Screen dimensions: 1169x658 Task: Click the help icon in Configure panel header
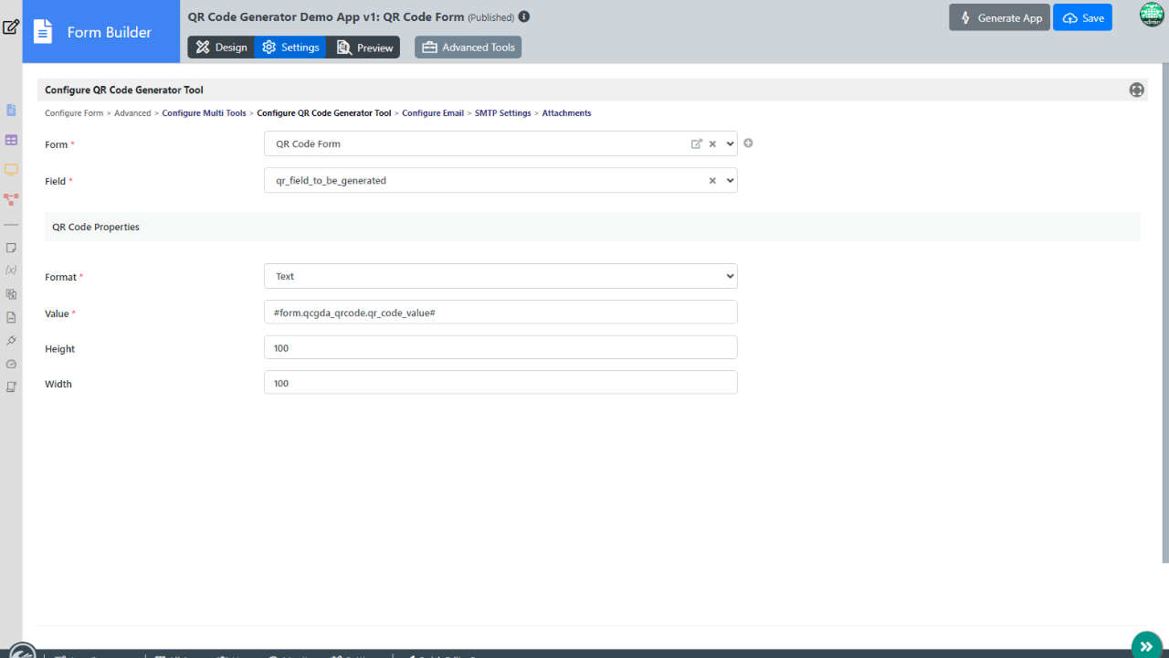[1136, 90]
